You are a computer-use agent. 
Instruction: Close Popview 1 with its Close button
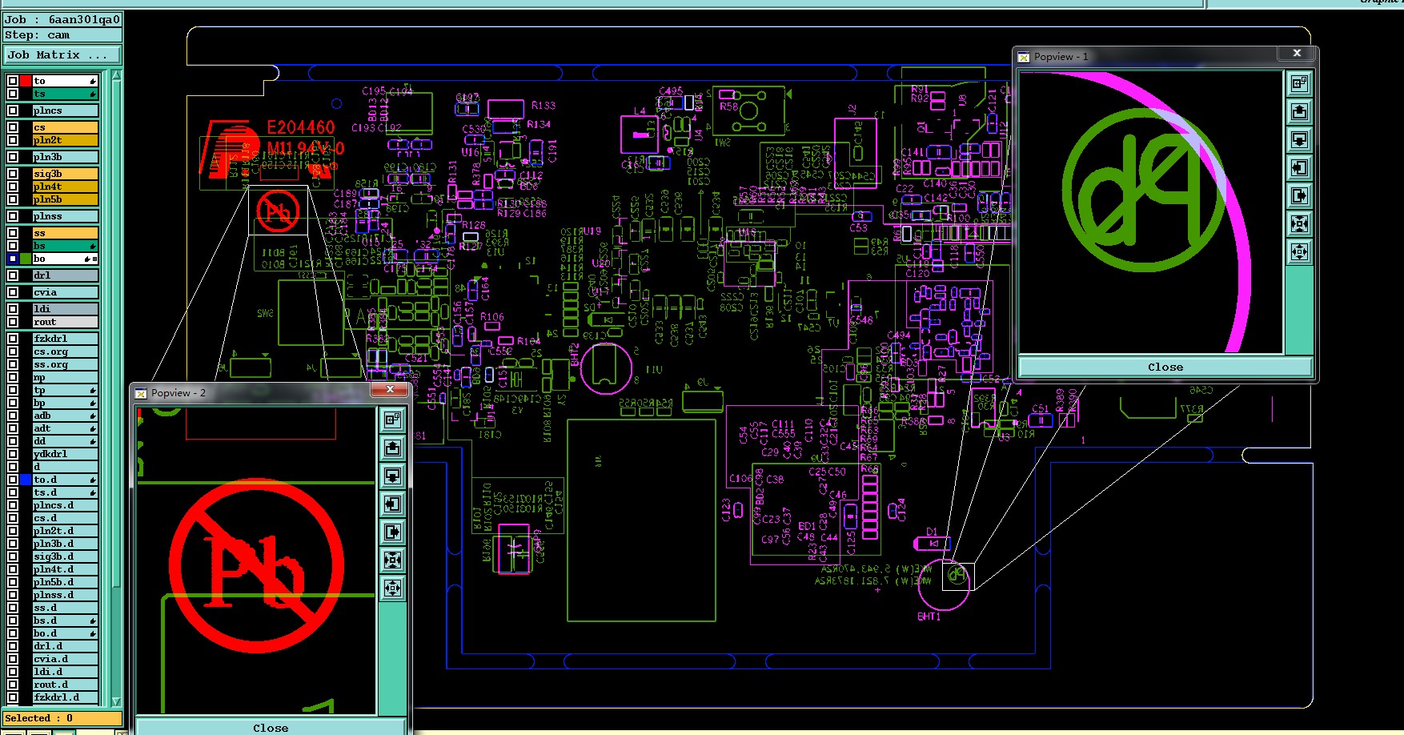click(1165, 367)
